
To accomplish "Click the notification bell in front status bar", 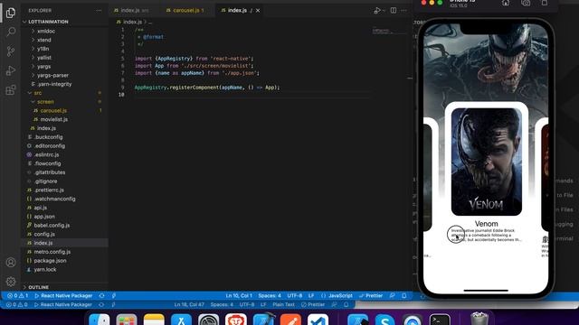I will coord(404,295).
